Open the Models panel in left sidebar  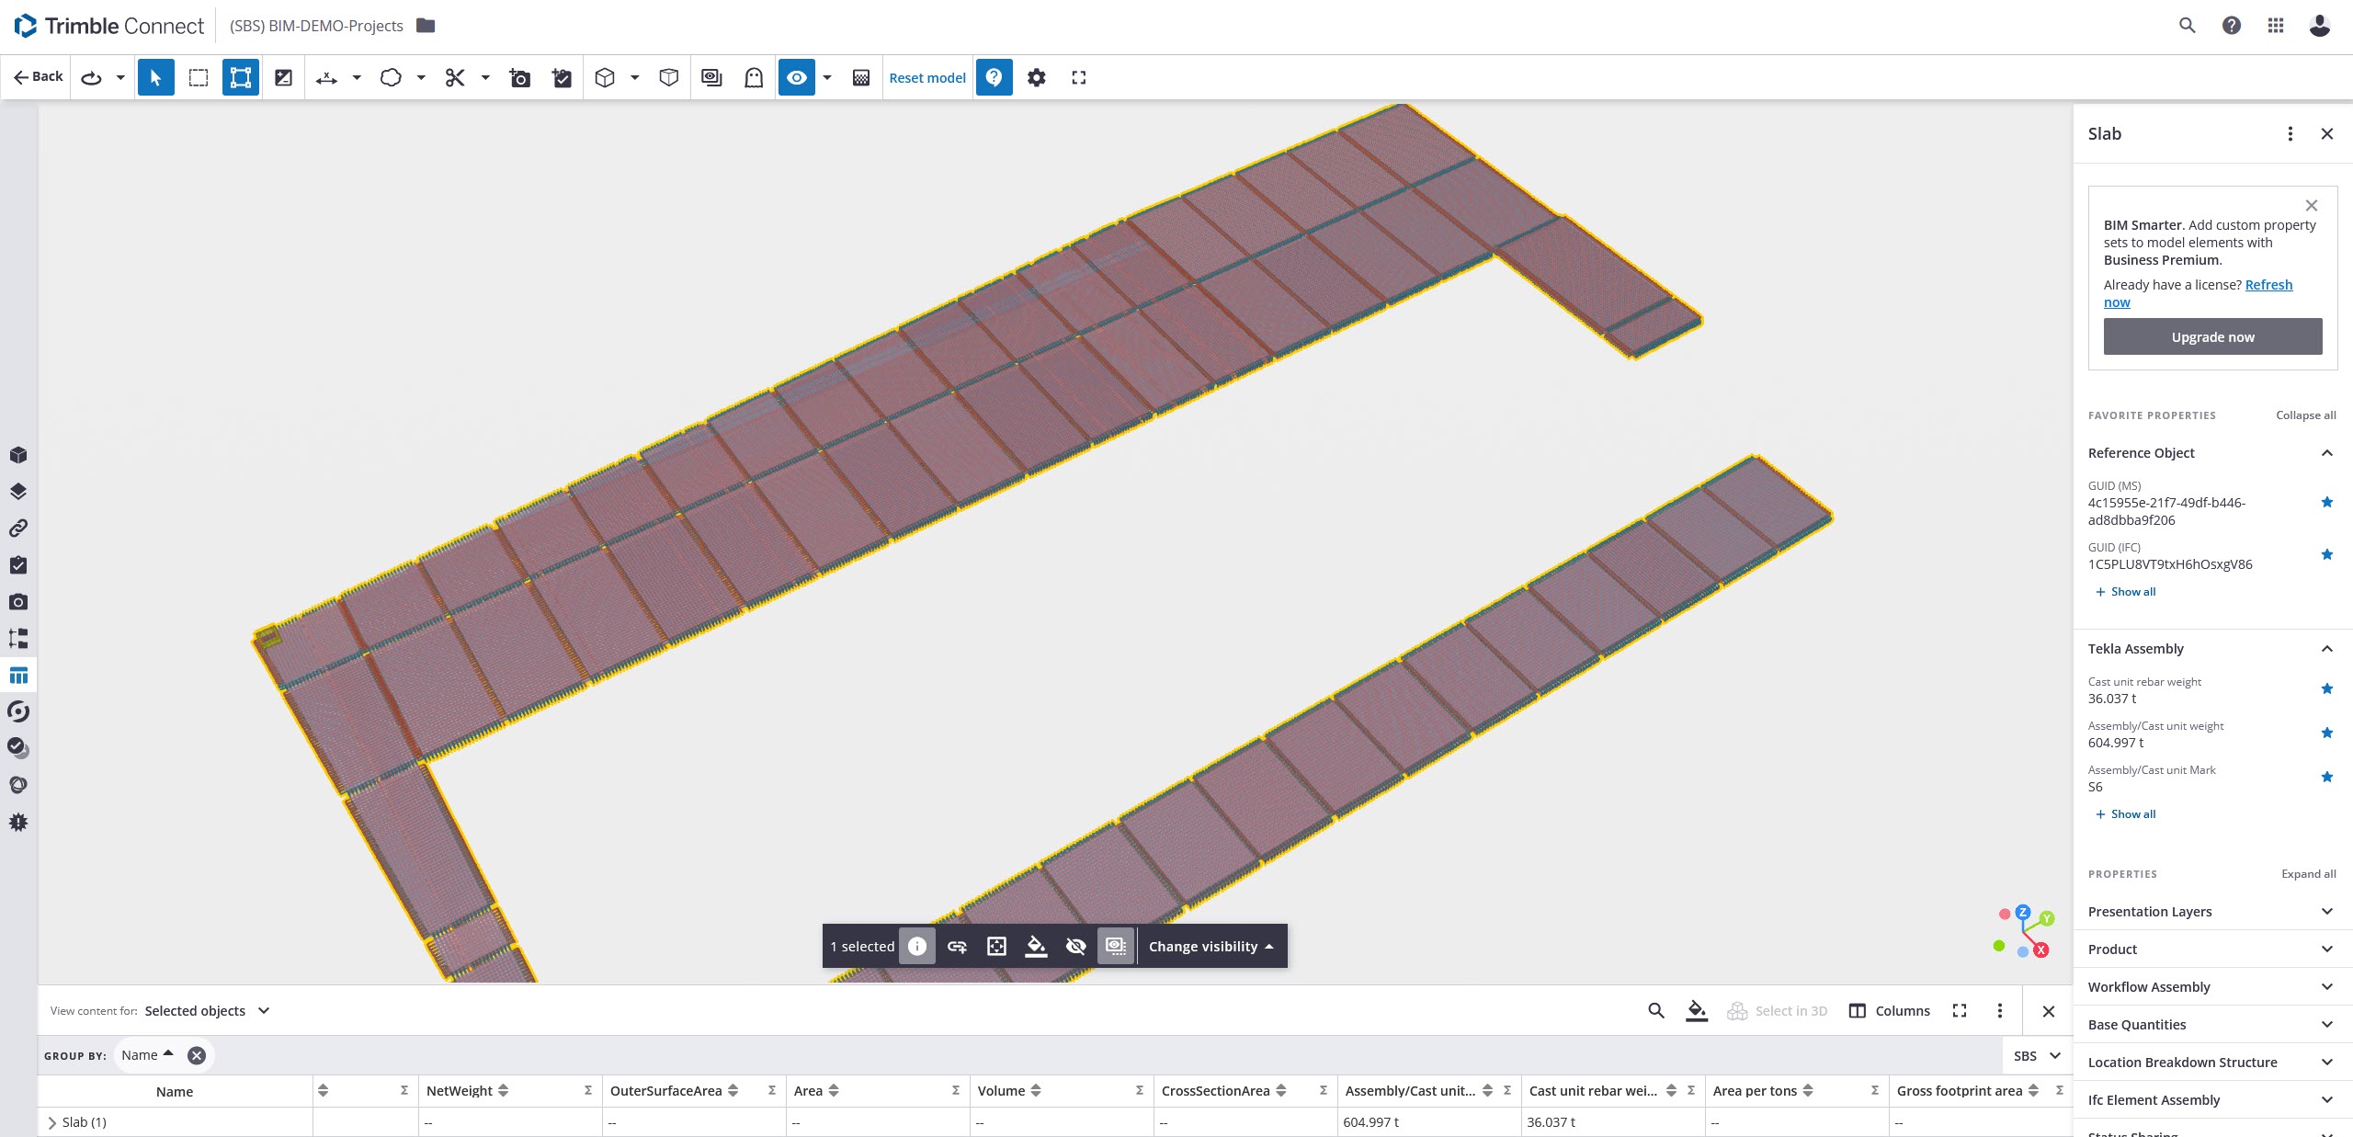pos(18,454)
